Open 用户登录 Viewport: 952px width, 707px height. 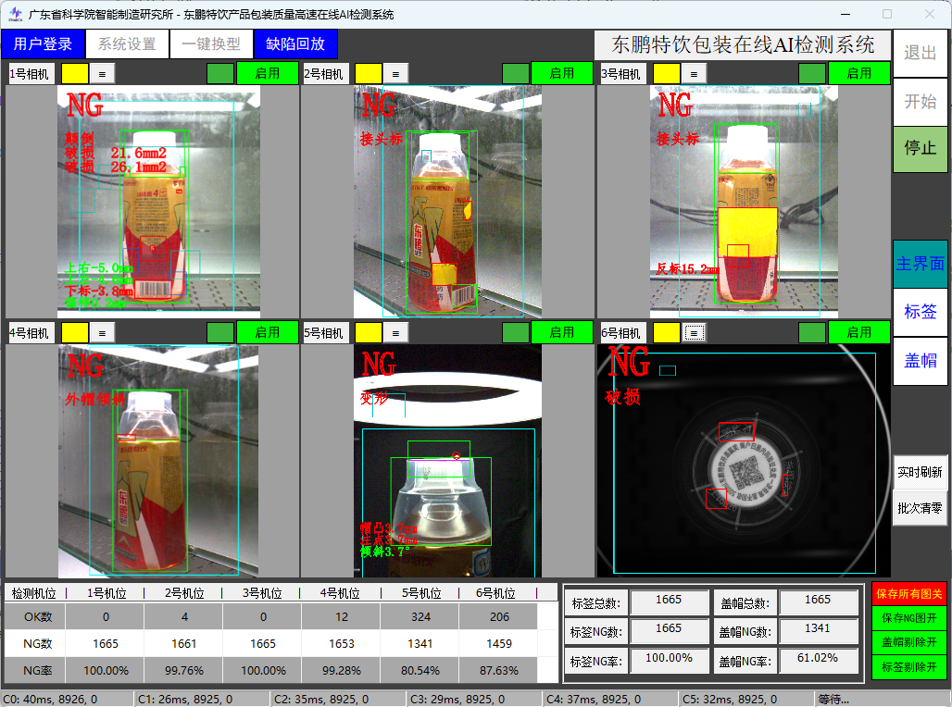[x=43, y=44]
